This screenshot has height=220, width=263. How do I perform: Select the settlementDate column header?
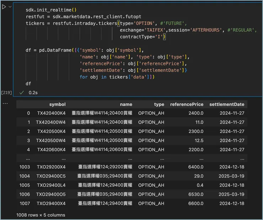(x=227, y=104)
